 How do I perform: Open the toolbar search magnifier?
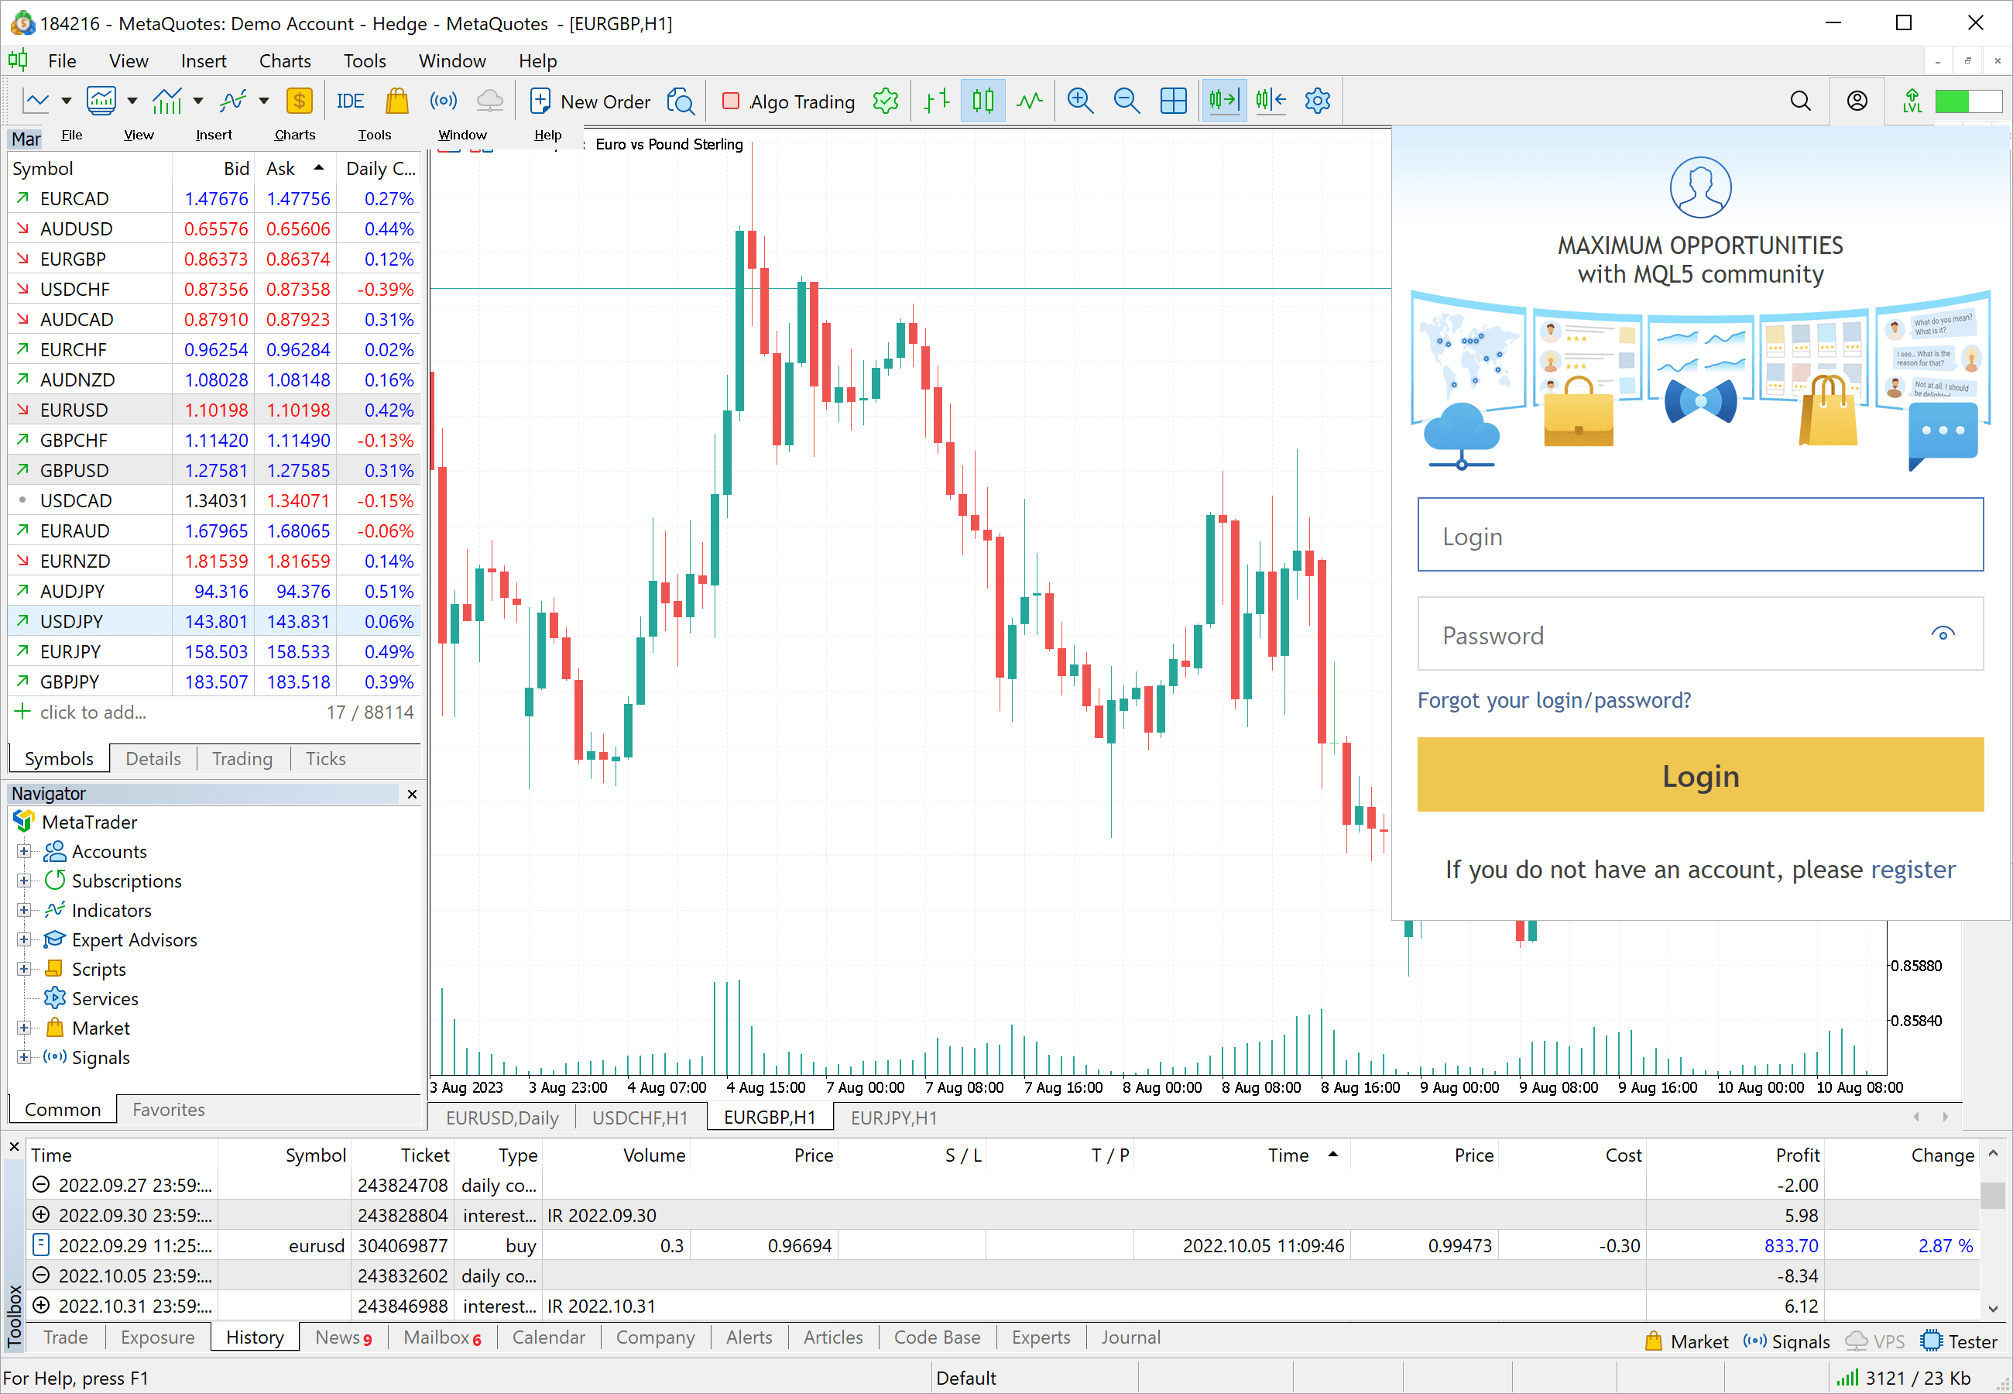pyautogui.click(x=1800, y=101)
